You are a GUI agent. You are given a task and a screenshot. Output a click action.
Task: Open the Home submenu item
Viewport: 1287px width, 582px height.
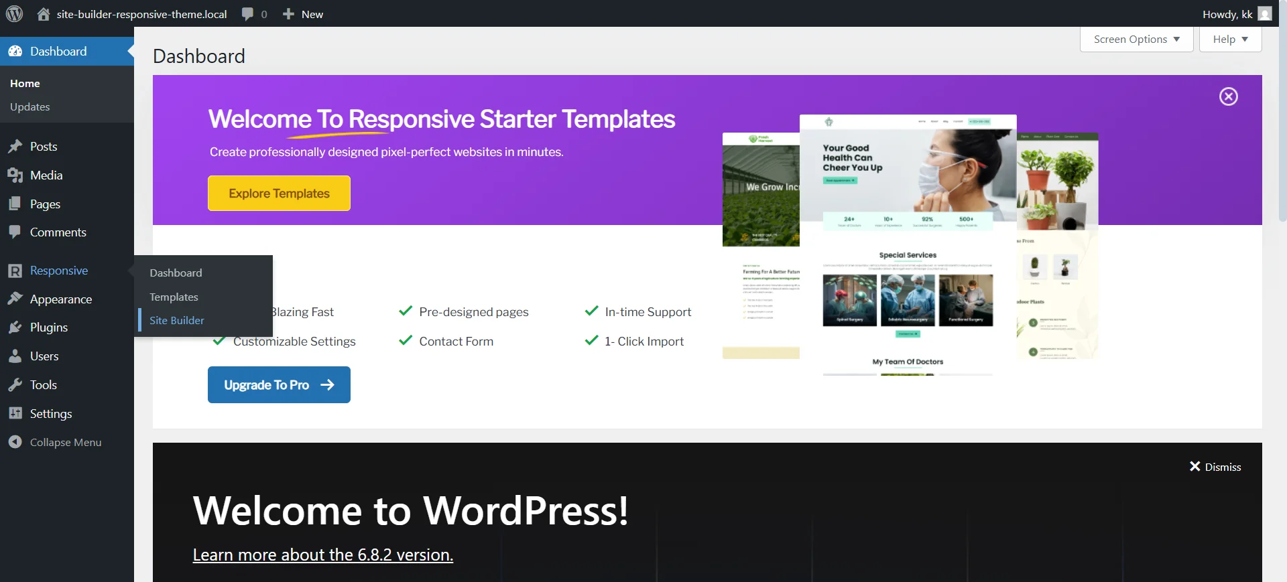pyautogui.click(x=25, y=83)
